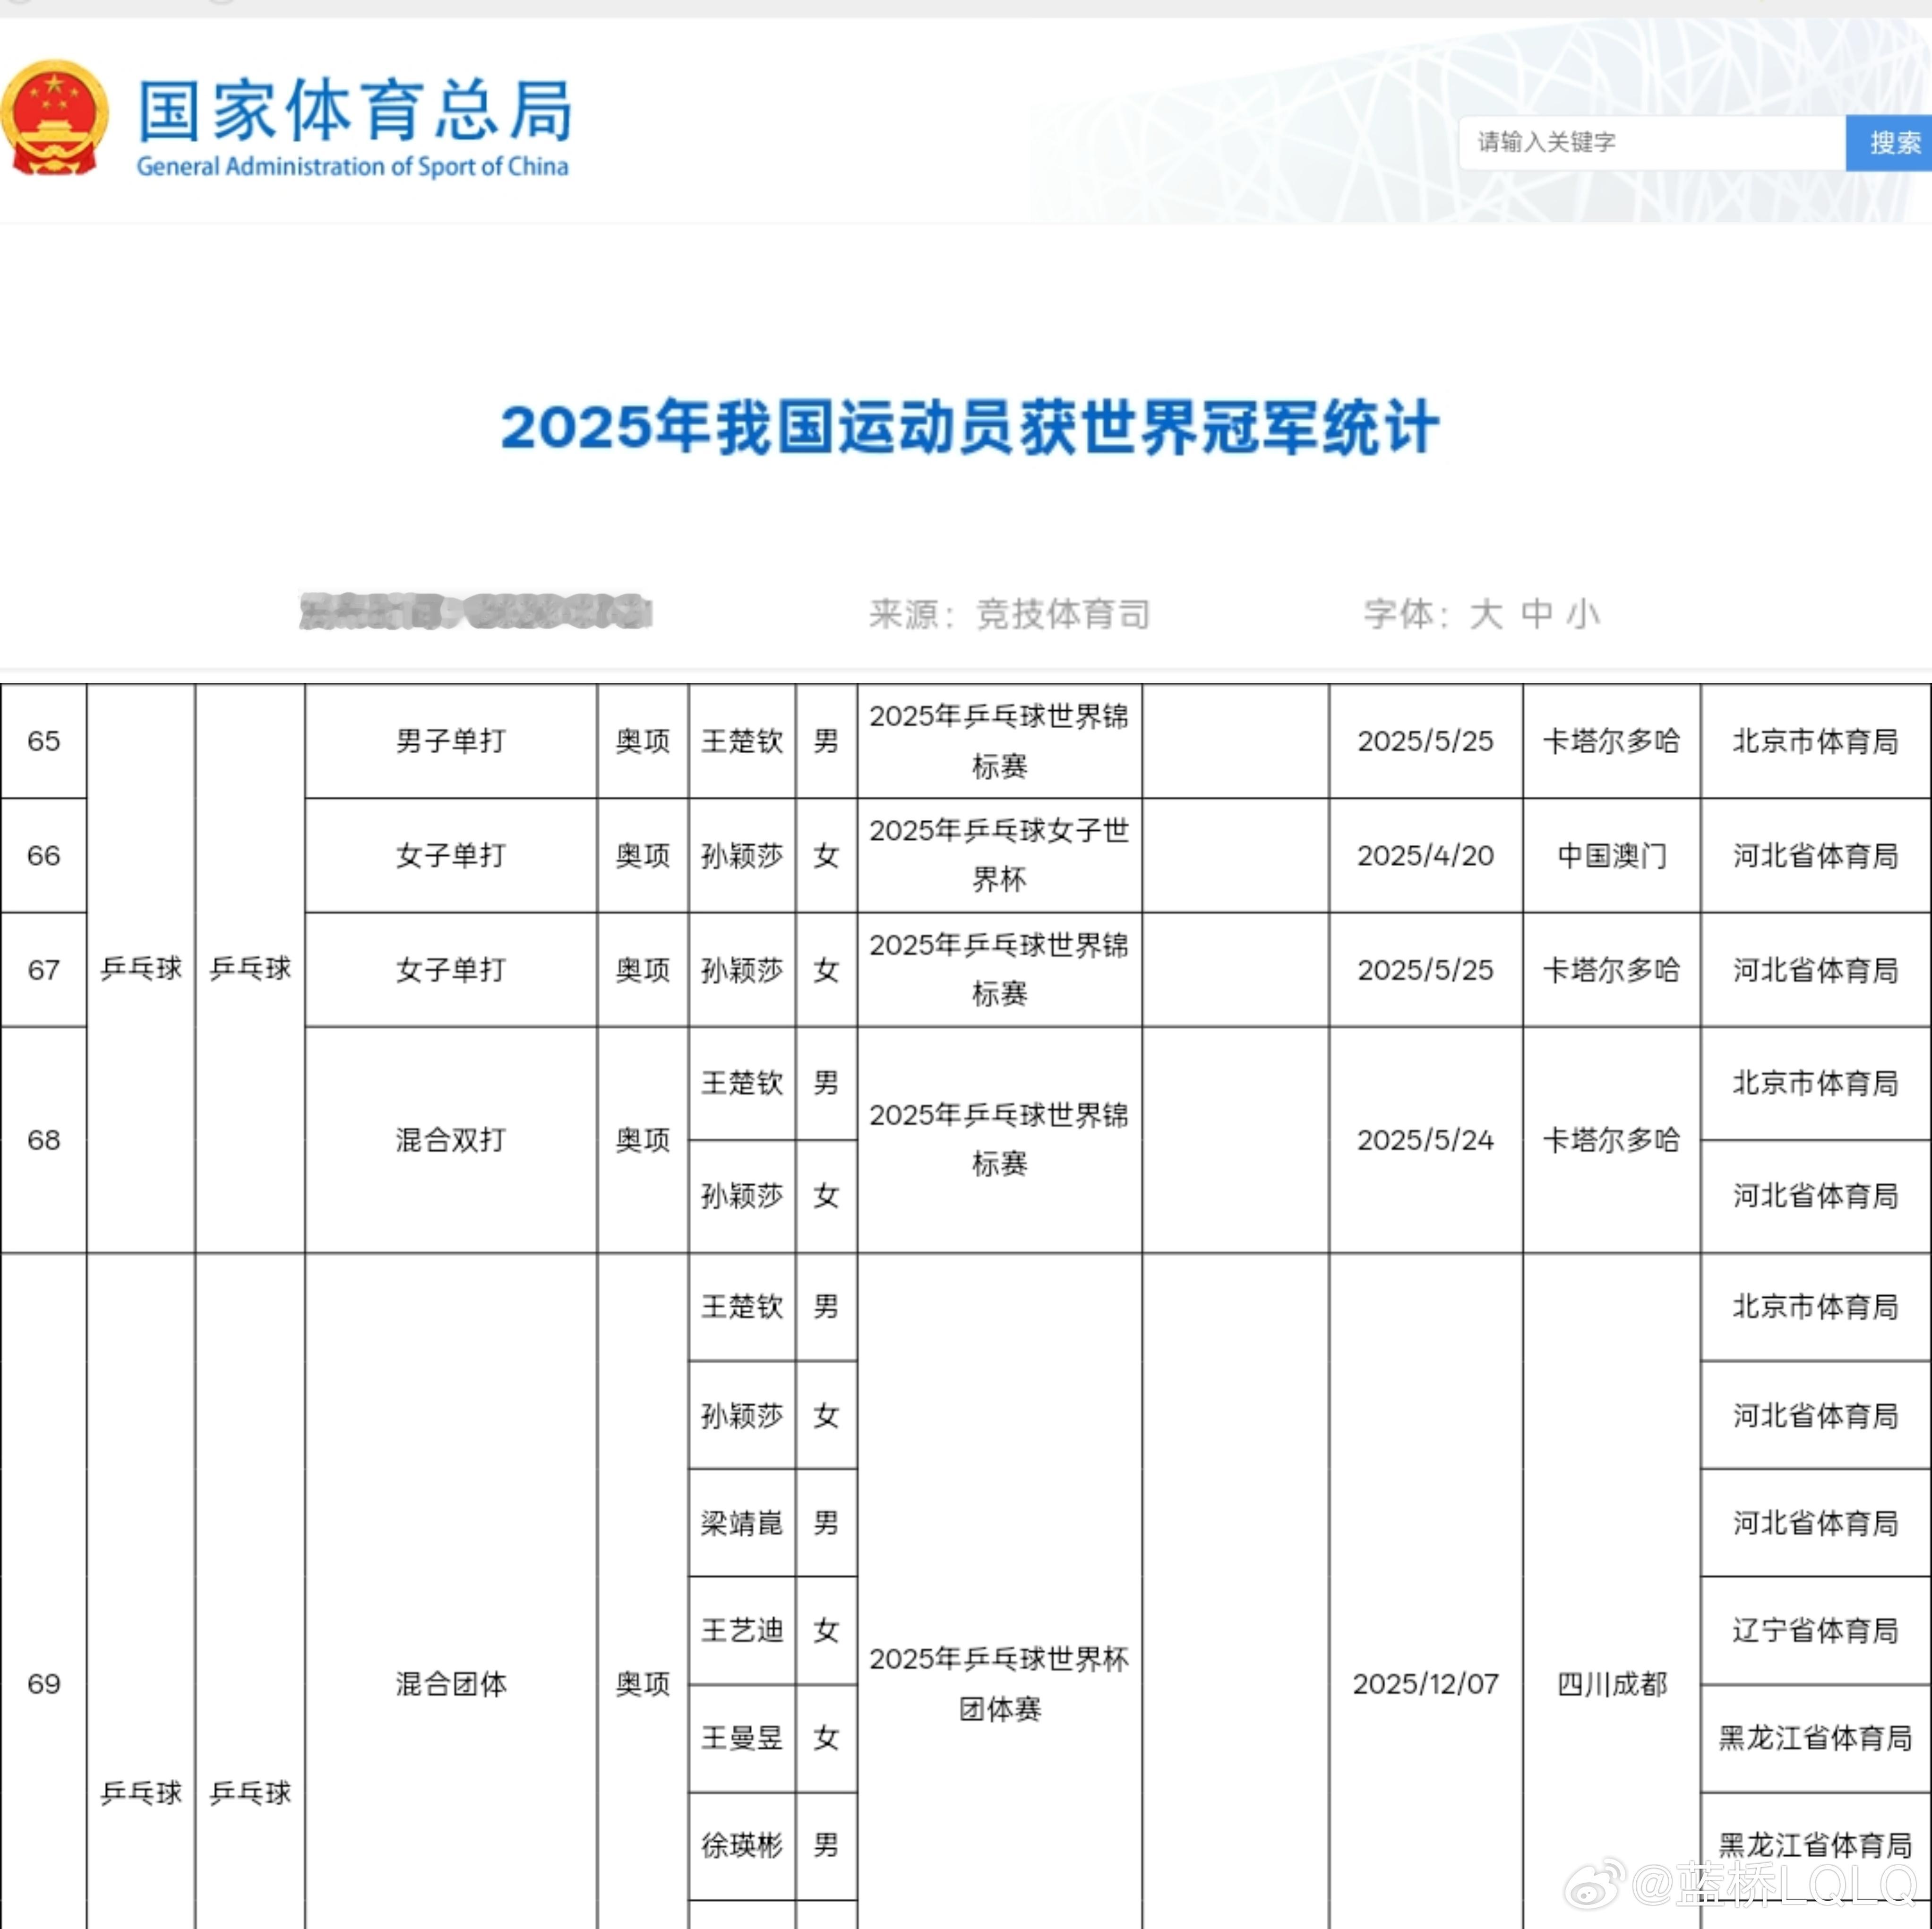This screenshot has width=1932, height=1929.
Task: Select the 混合团体 event cell
Action: click(x=451, y=1684)
